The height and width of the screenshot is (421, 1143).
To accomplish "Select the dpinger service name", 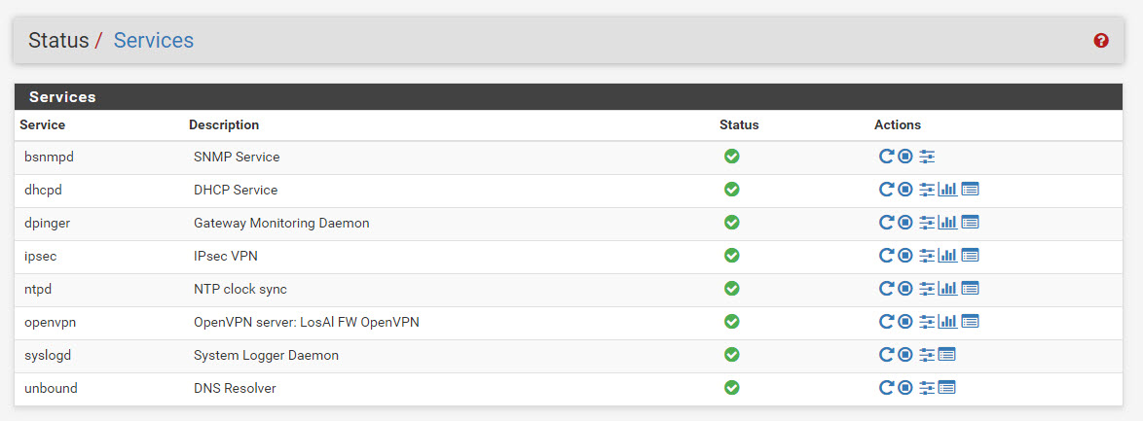I will [x=48, y=223].
